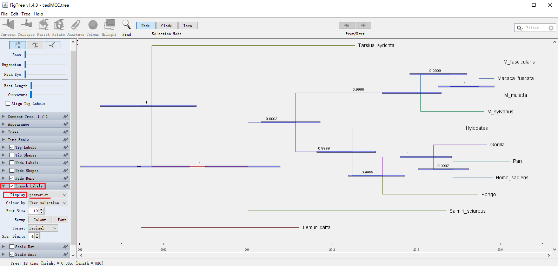558x266 pixels.
Task: Increase Sig. Digits with the up arrow
Action: [x=37, y=235]
